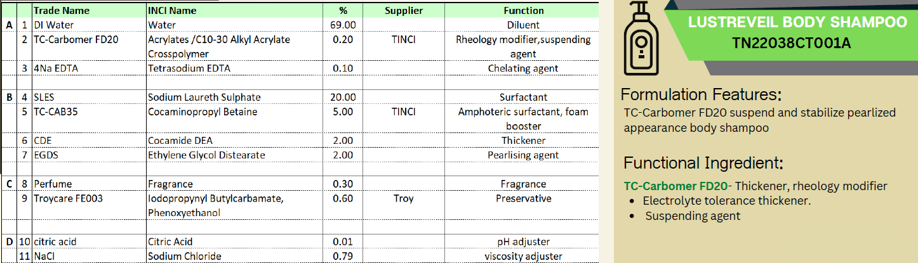The image size is (918, 263).
Task: Click the "Troycare FE003" trade name cell
Action: click(x=68, y=198)
